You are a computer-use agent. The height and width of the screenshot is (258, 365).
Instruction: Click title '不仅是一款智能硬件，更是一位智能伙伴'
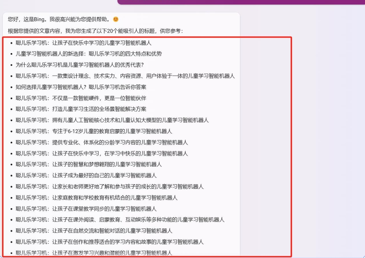point(81,98)
